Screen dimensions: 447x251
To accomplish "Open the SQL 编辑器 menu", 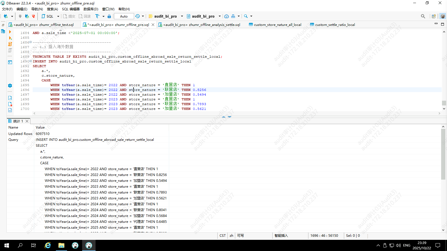I will (71, 9).
